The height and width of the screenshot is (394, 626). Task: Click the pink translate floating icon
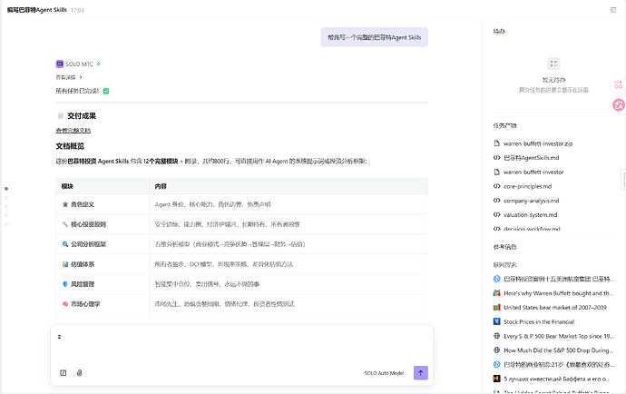click(619, 105)
